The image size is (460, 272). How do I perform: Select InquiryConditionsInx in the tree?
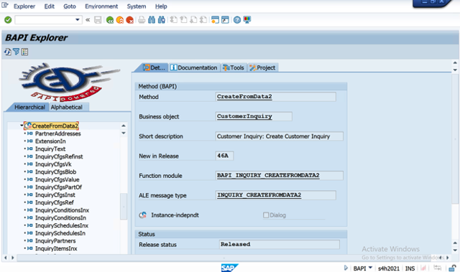63,210
